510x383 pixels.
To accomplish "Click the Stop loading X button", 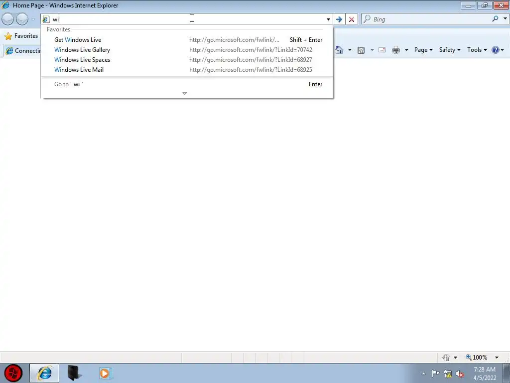I will click(x=352, y=19).
